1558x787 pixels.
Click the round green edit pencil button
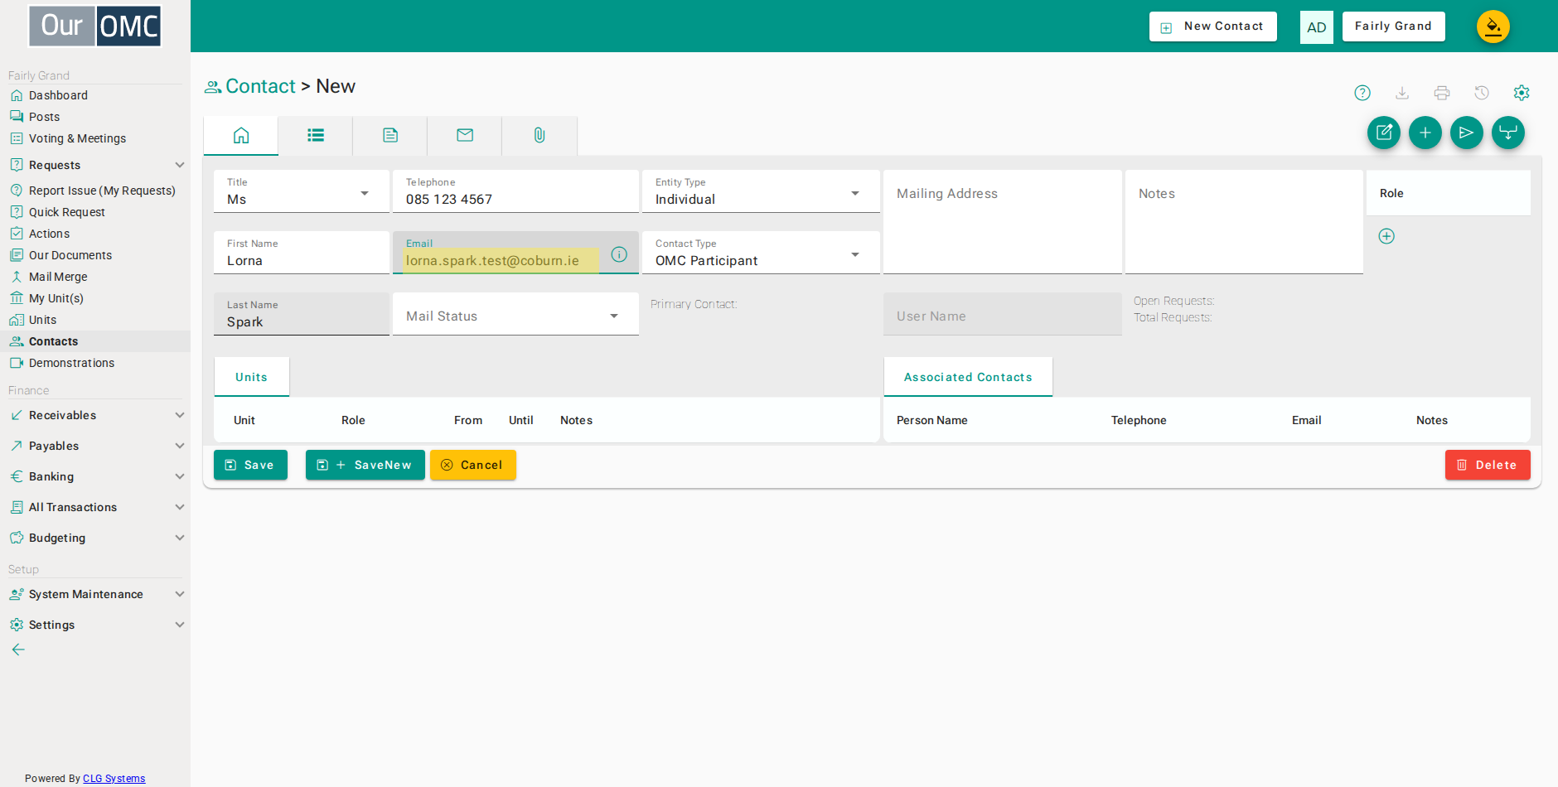coord(1384,133)
